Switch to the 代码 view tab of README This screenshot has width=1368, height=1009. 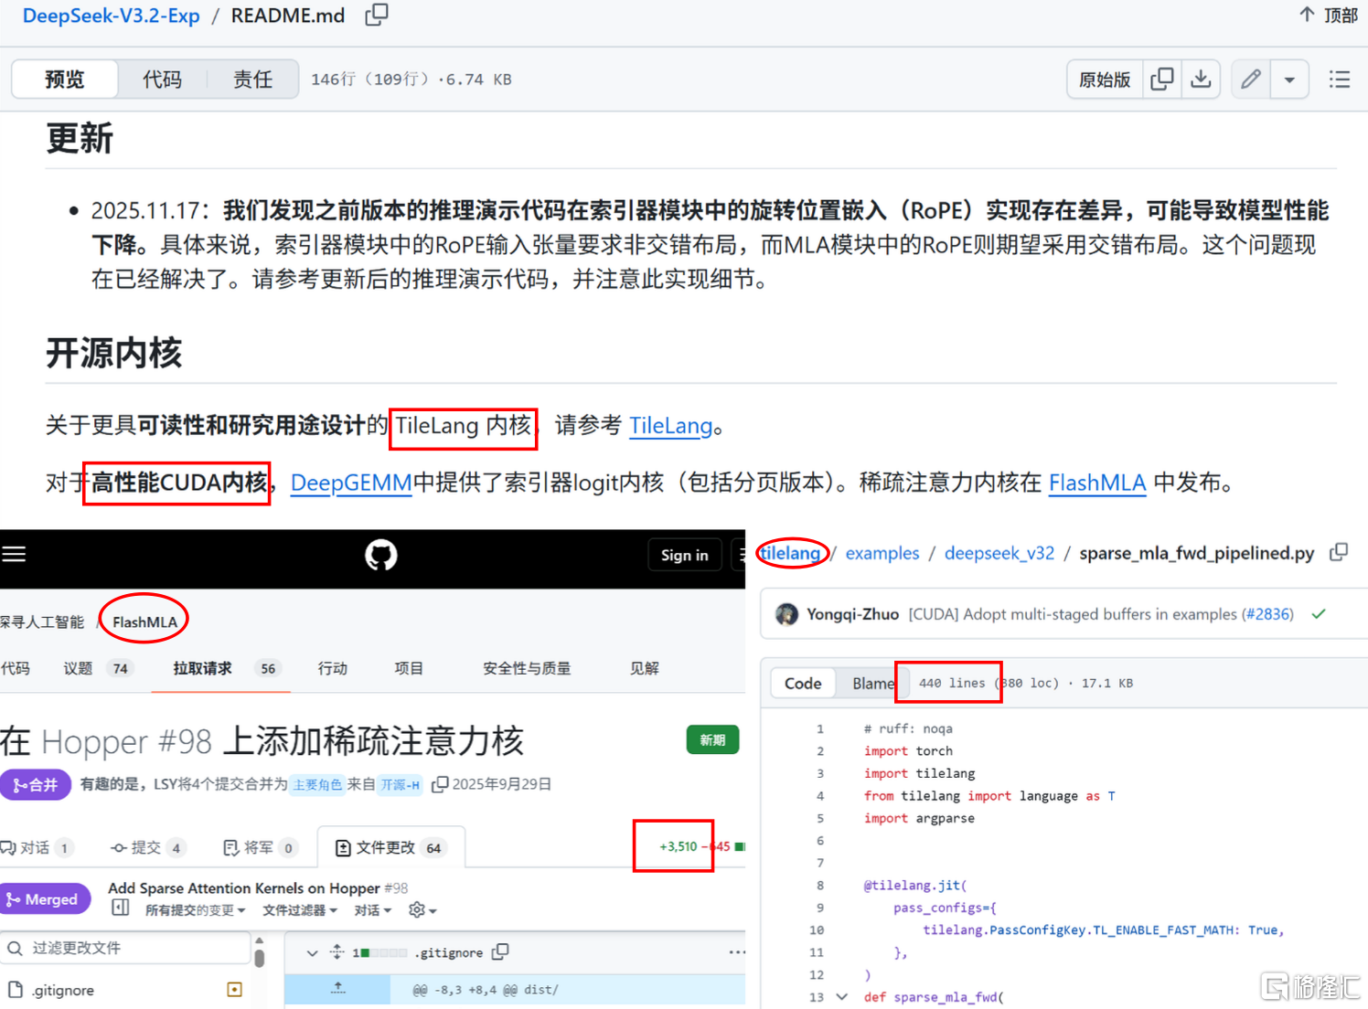tap(162, 80)
